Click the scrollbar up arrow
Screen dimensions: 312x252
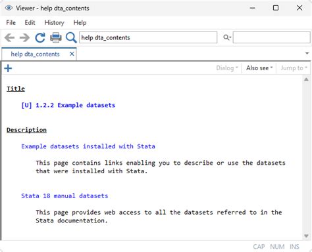tap(306, 79)
